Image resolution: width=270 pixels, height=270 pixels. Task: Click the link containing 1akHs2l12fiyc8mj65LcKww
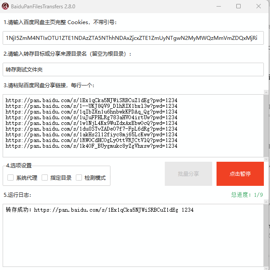tap(92, 134)
